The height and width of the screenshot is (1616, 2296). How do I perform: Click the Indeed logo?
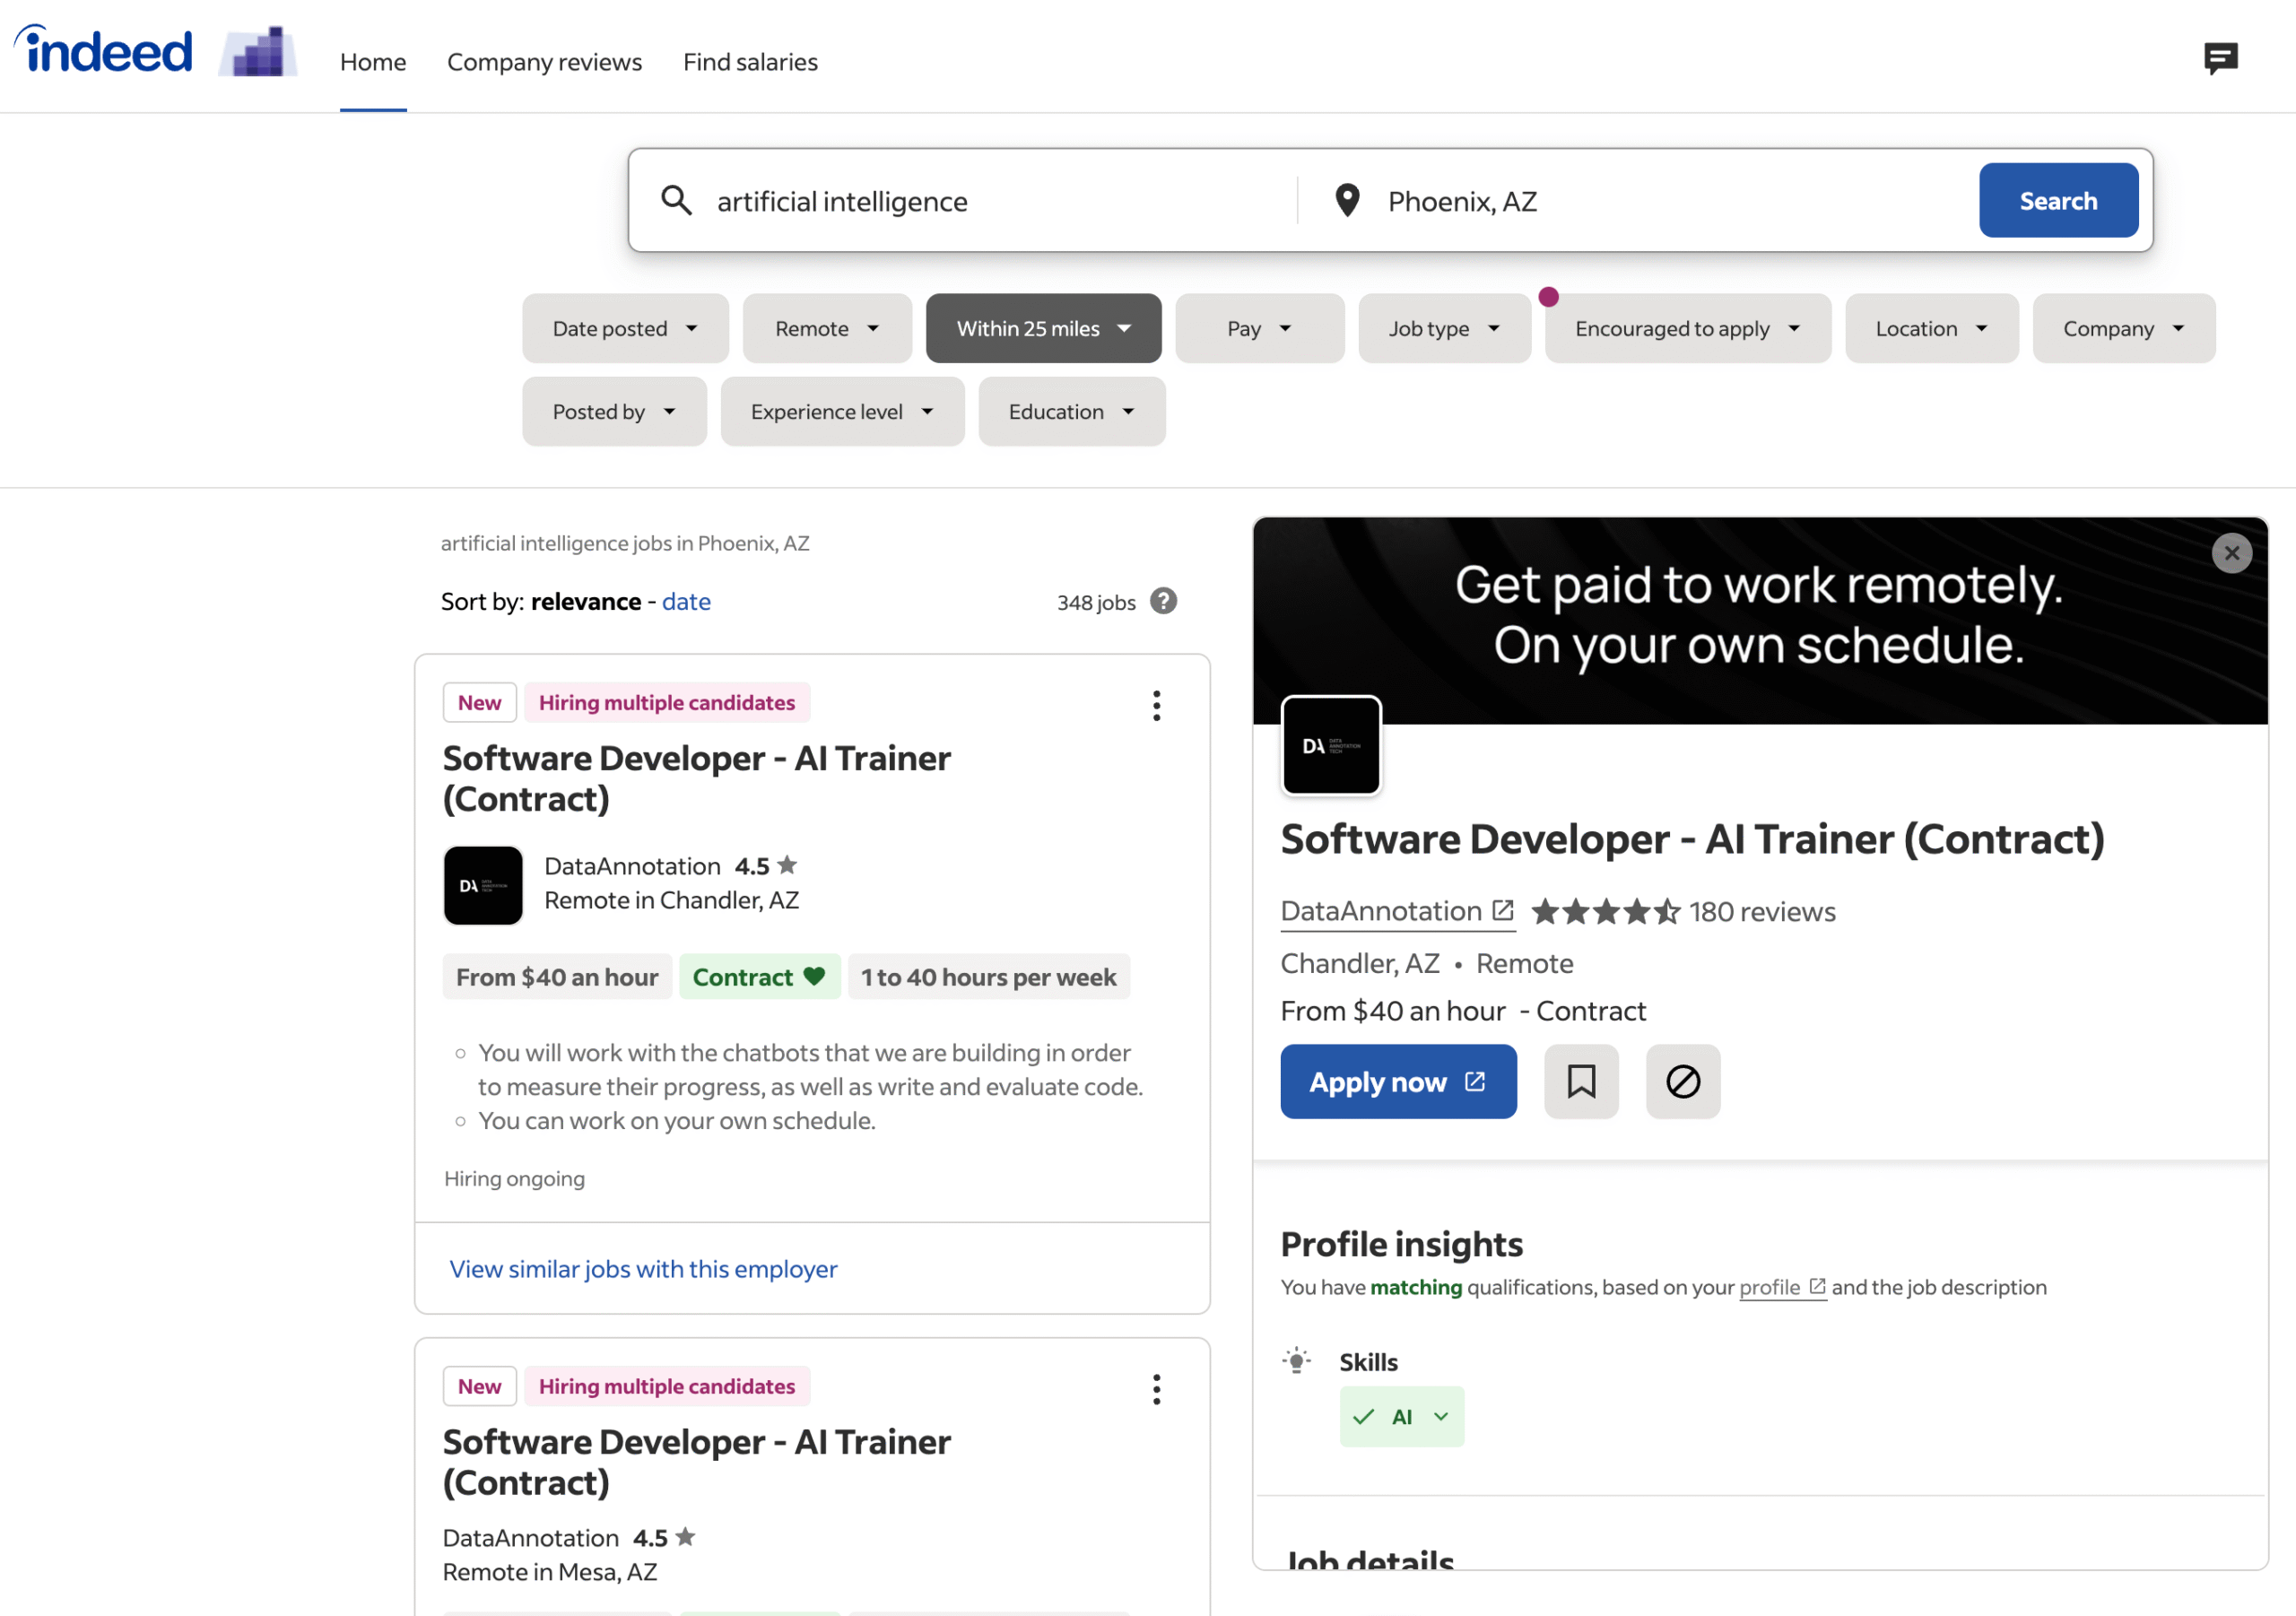point(104,51)
